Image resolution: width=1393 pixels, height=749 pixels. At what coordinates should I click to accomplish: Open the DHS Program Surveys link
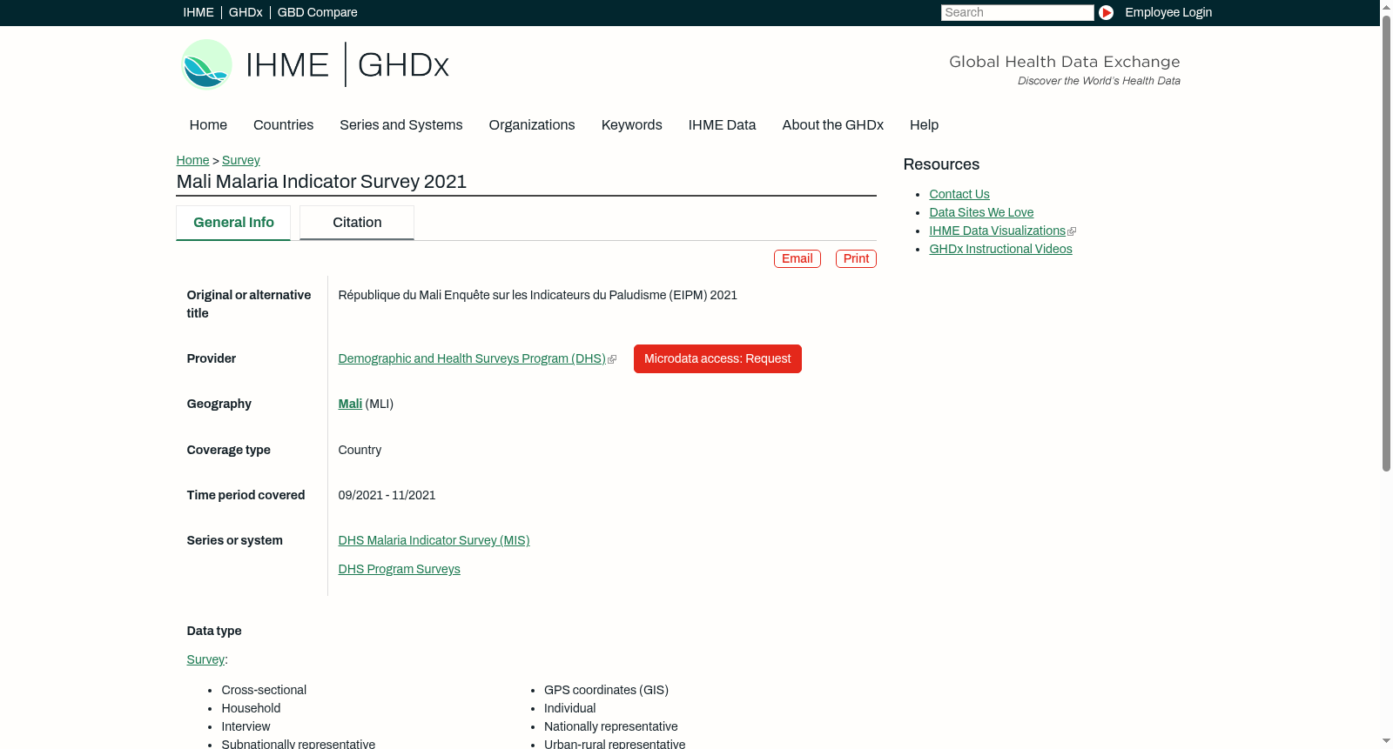(399, 569)
